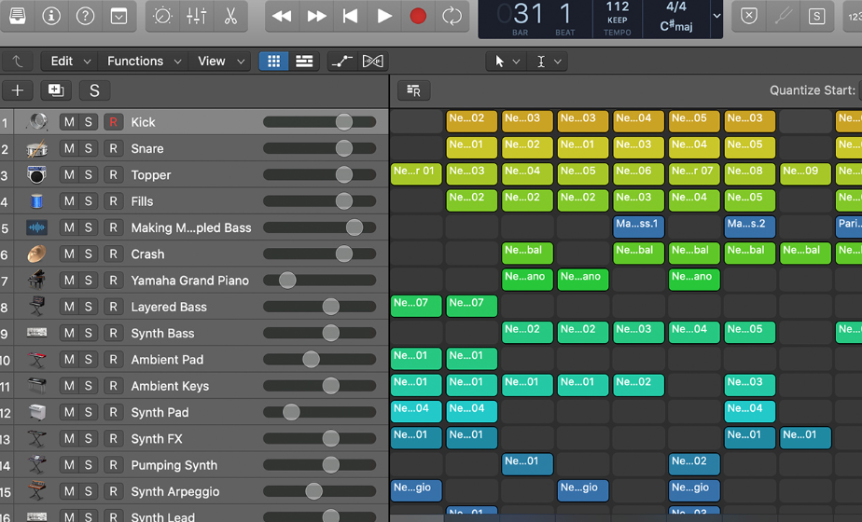Open Editors with the scissors icon
This screenshot has height=522, width=862.
click(x=230, y=16)
